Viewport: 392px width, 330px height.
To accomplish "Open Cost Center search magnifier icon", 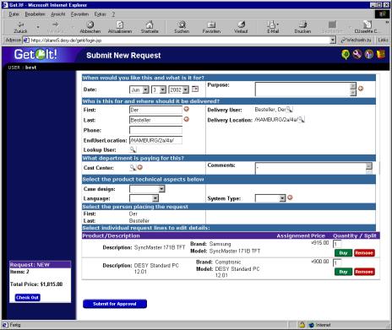I will (x=133, y=168).
